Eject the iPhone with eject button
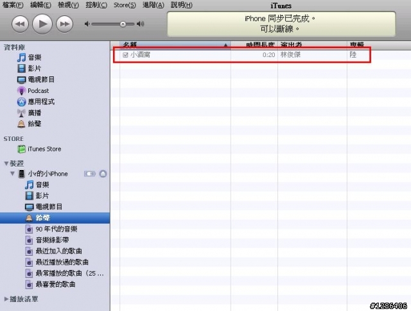 tap(103, 174)
